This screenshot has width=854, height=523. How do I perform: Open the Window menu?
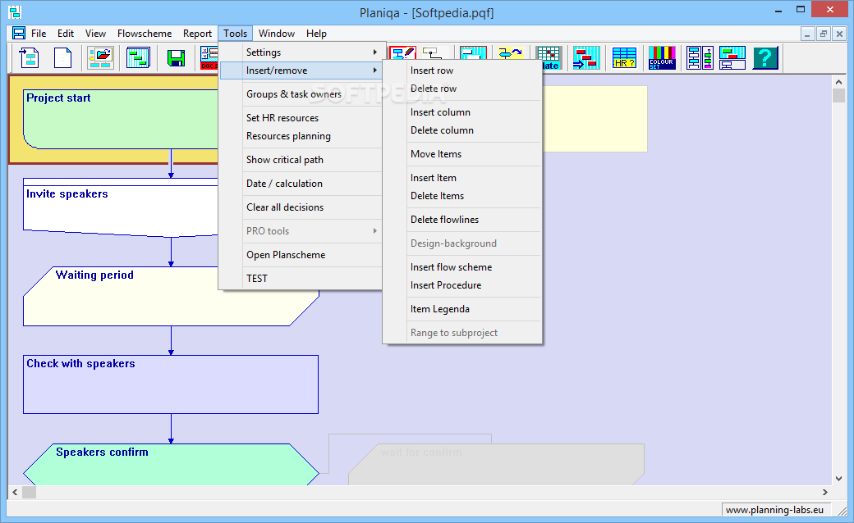click(277, 33)
